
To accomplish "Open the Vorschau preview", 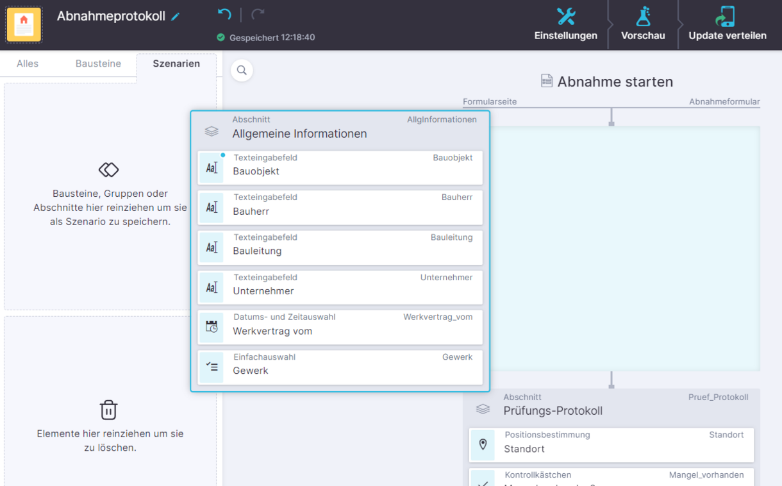I will pyautogui.click(x=642, y=24).
